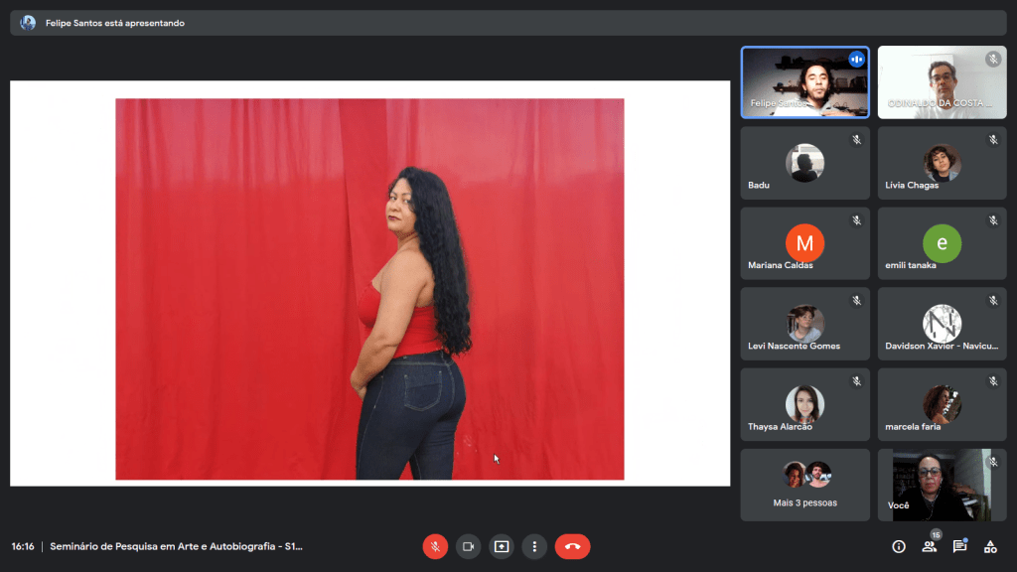Image resolution: width=1017 pixels, height=572 pixels.
Task: Select the Badu participant tile
Action: point(804,163)
